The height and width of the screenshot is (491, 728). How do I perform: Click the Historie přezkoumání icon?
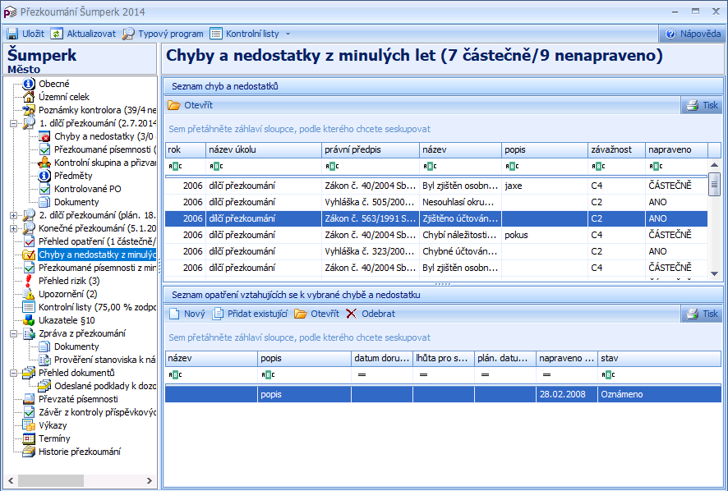[29, 452]
